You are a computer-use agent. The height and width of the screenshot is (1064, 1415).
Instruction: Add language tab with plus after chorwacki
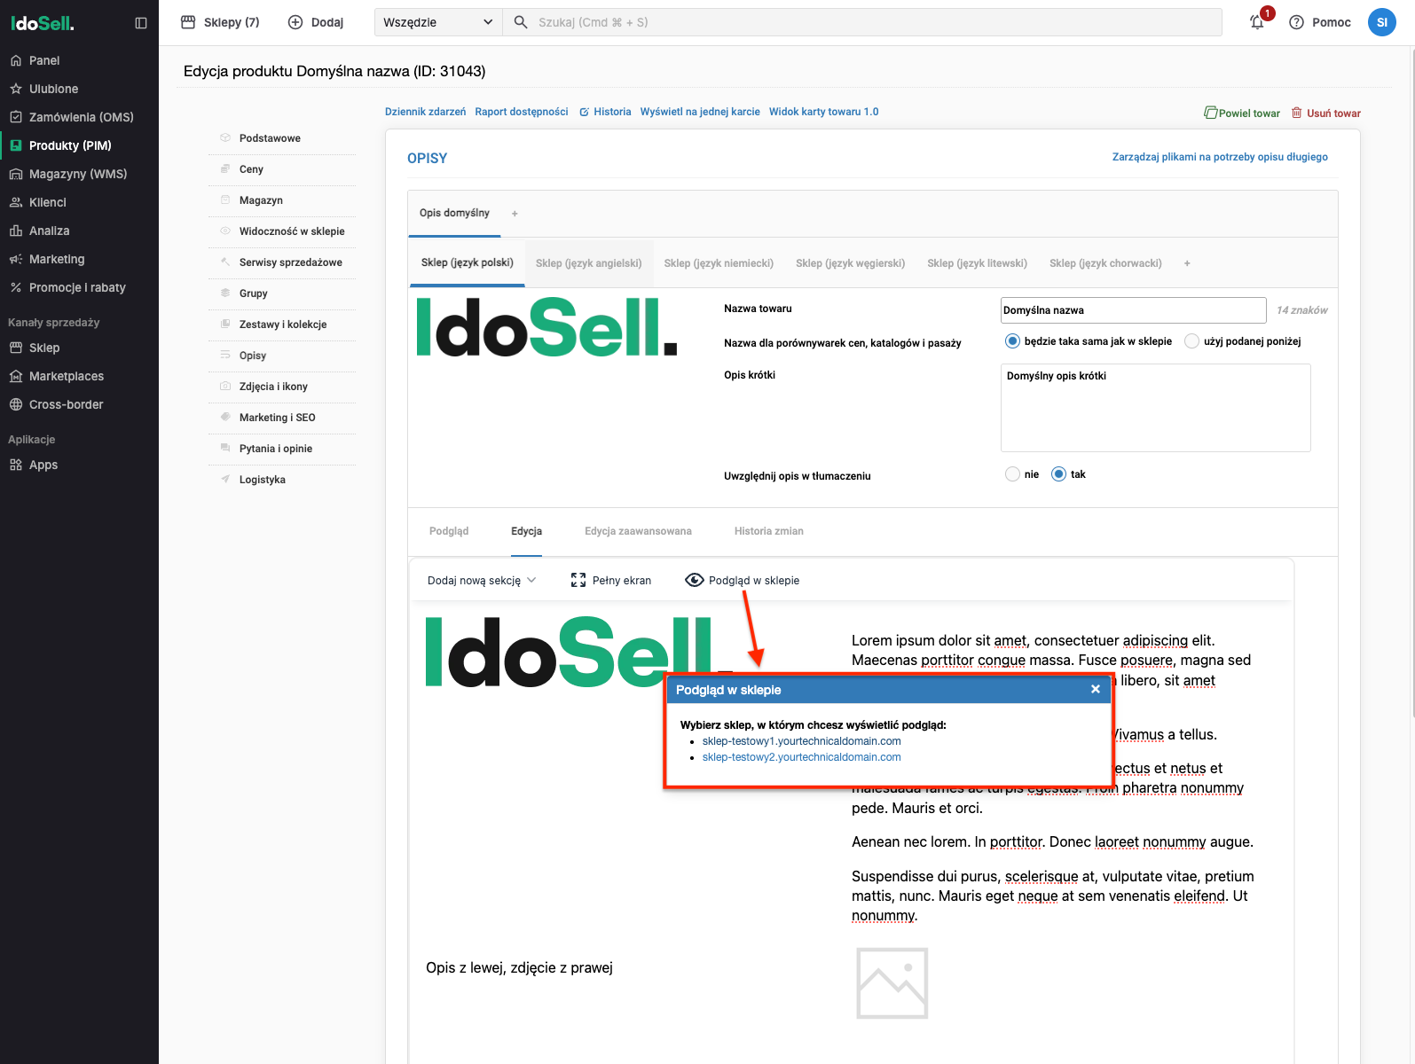point(1187,263)
